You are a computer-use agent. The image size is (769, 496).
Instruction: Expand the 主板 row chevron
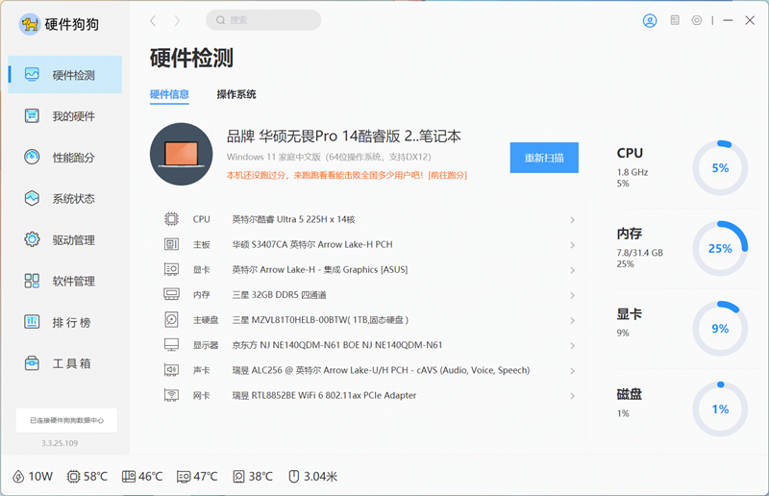click(x=572, y=245)
